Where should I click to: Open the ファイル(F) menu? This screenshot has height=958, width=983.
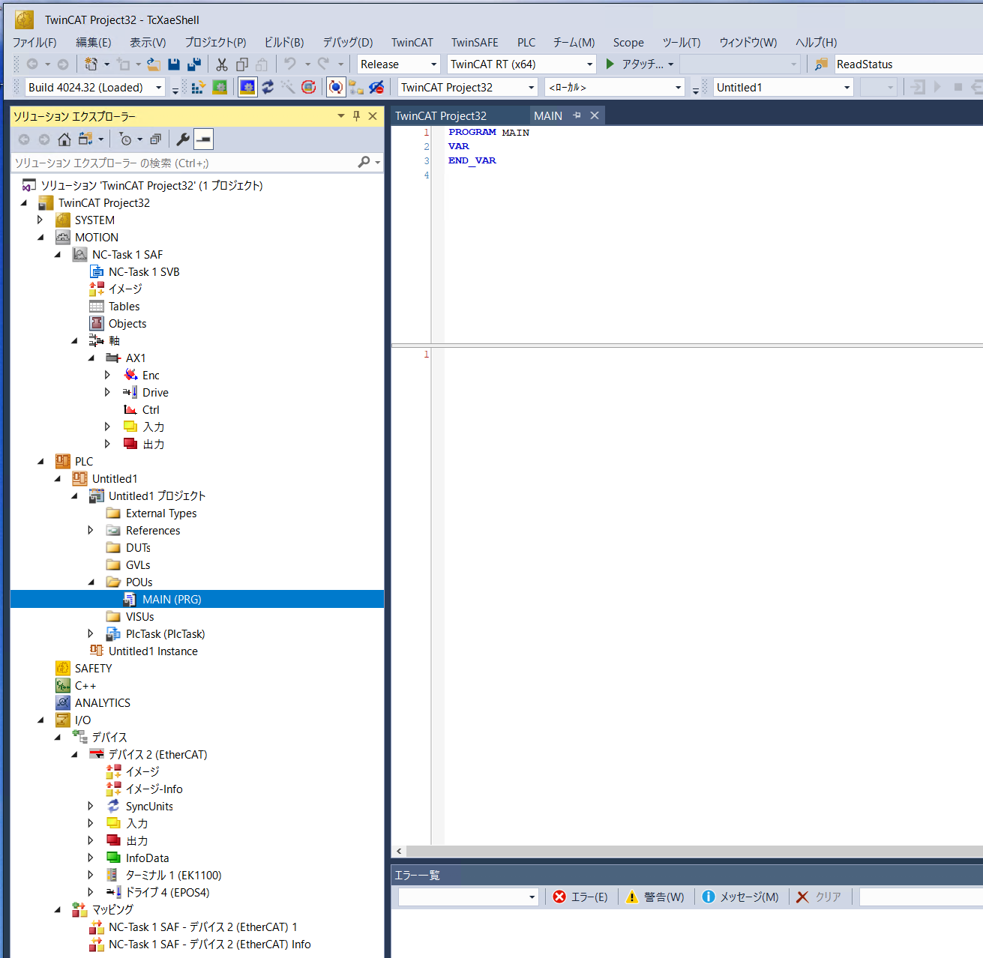(x=34, y=43)
